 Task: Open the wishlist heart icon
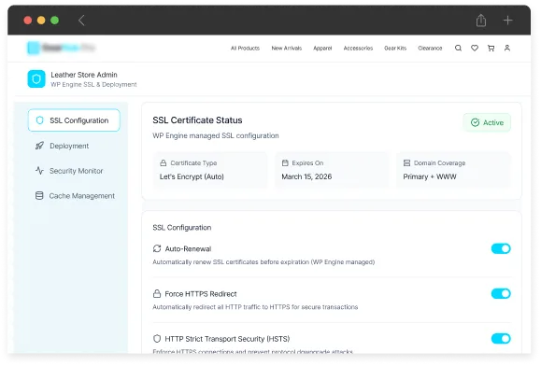[x=475, y=48]
